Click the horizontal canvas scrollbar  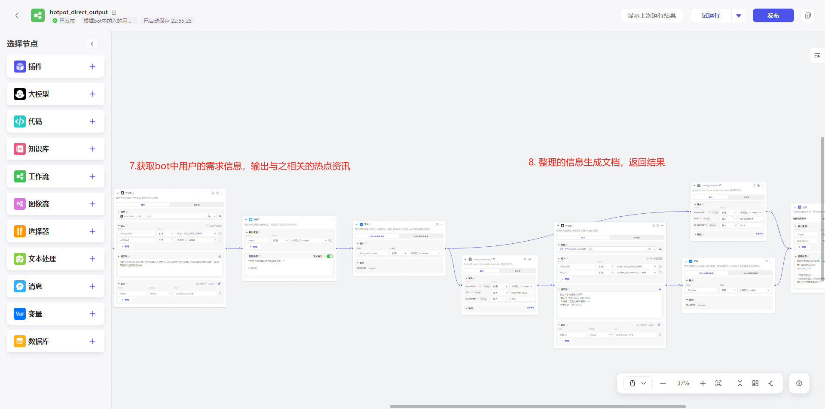(x=538, y=406)
